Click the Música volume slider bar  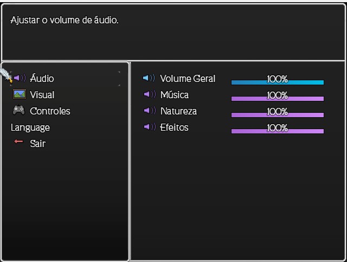[x=278, y=99]
